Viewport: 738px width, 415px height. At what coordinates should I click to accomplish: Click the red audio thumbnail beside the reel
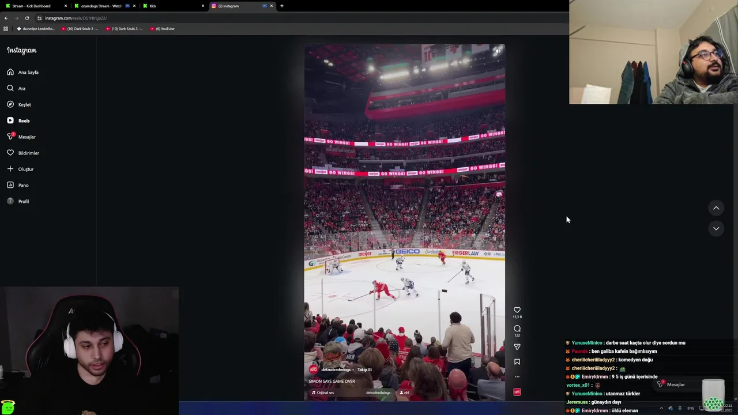[517, 392]
